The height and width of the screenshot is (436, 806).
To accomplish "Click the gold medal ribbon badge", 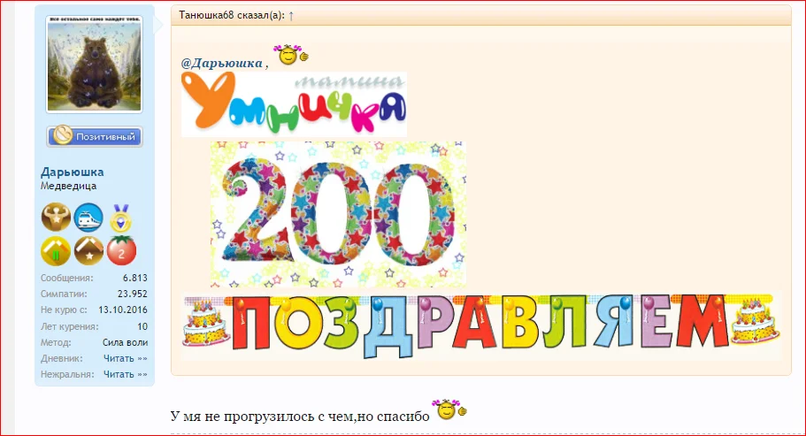I will (121, 218).
